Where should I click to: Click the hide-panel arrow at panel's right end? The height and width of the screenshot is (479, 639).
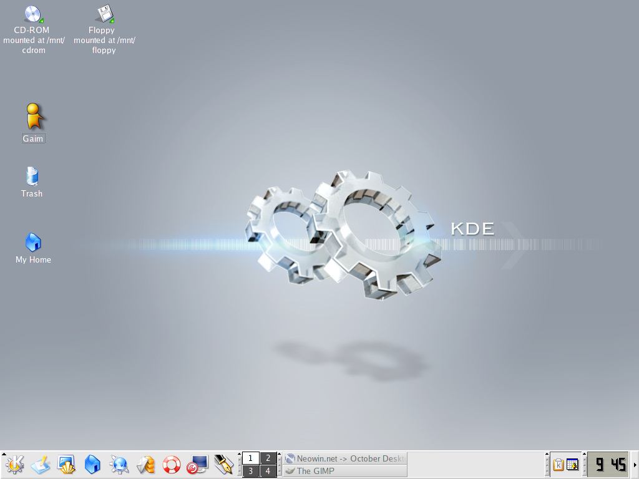click(635, 465)
